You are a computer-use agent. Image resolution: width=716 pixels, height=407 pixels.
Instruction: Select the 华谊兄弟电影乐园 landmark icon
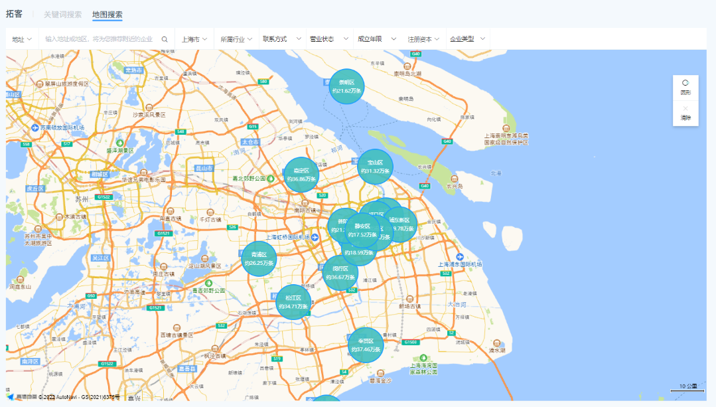(144, 173)
